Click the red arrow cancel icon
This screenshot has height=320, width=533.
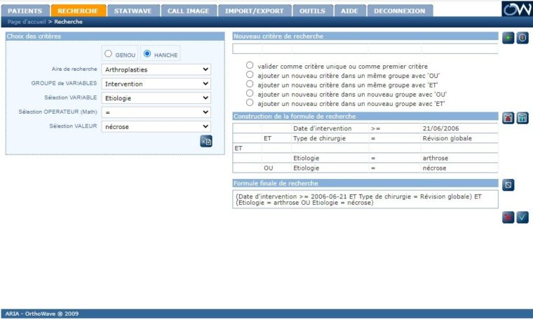tap(508, 218)
